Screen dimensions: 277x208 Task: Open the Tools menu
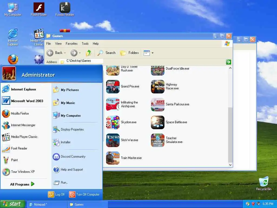click(85, 44)
